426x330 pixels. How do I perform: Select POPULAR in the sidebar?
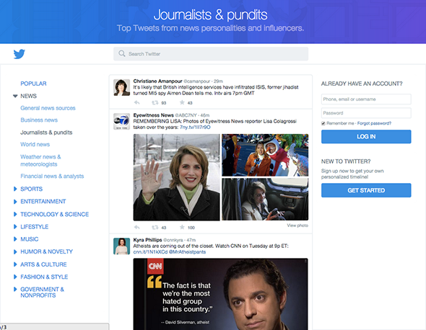(x=33, y=84)
